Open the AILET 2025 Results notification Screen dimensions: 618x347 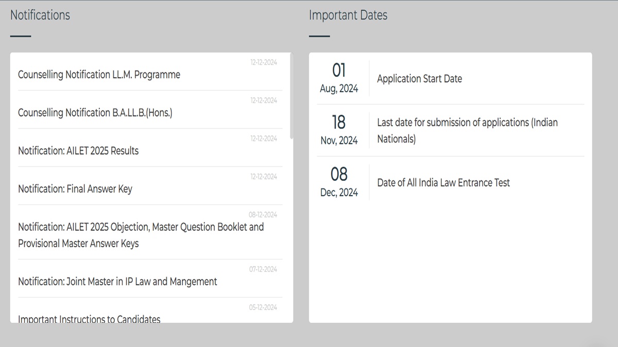click(78, 151)
